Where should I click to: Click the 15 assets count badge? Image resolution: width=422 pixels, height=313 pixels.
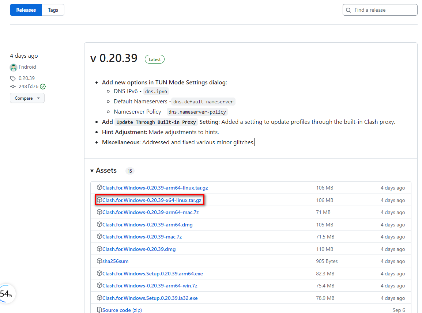click(x=130, y=171)
